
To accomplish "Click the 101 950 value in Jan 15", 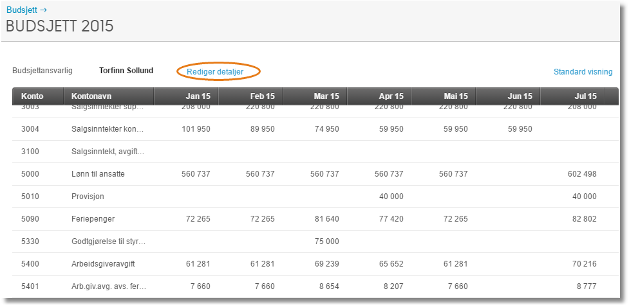I will (195, 129).
